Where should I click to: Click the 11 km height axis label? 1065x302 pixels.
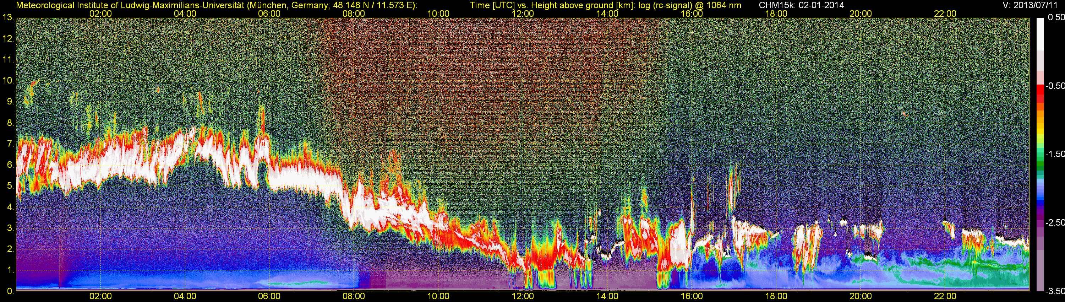pyautogui.click(x=8, y=60)
